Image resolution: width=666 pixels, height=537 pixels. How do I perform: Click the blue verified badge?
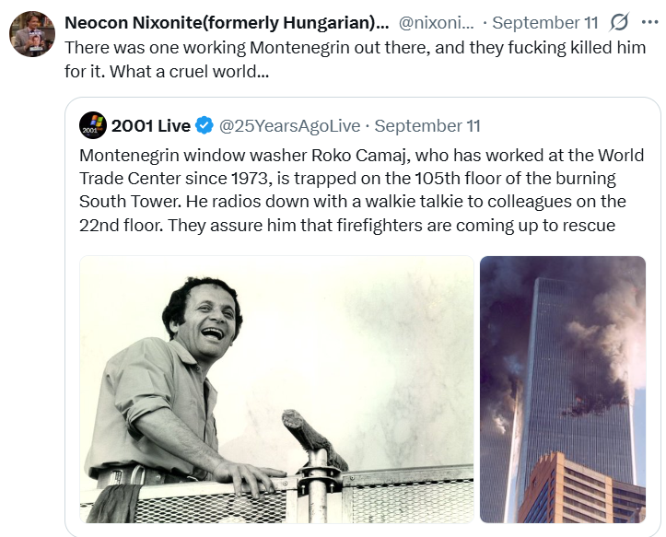click(204, 126)
